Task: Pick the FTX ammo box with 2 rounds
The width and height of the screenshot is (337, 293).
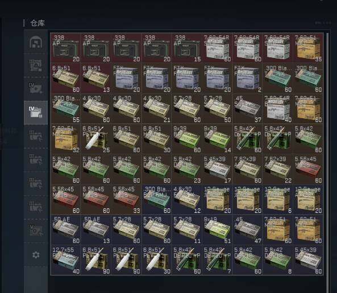Action: click(x=247, y=78)
